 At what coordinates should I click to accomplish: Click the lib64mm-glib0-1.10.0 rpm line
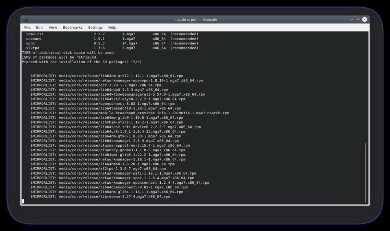[x=107, y=118]
